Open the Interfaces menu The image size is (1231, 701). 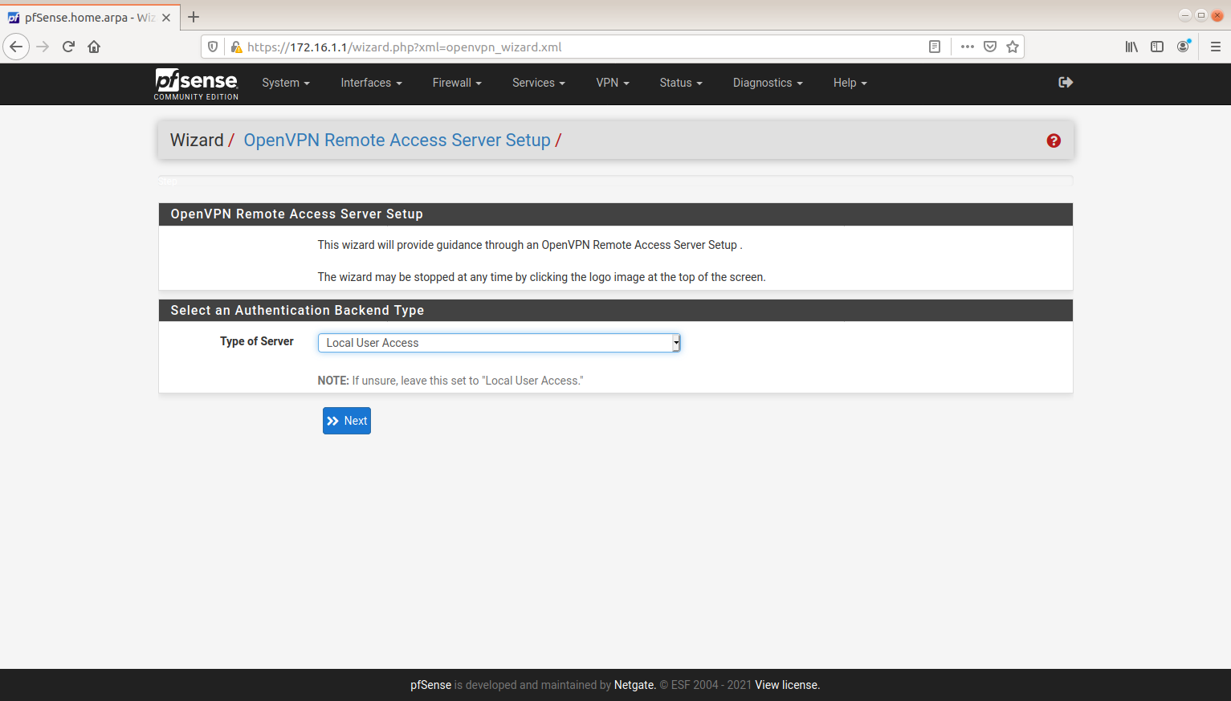click(371, 83)
